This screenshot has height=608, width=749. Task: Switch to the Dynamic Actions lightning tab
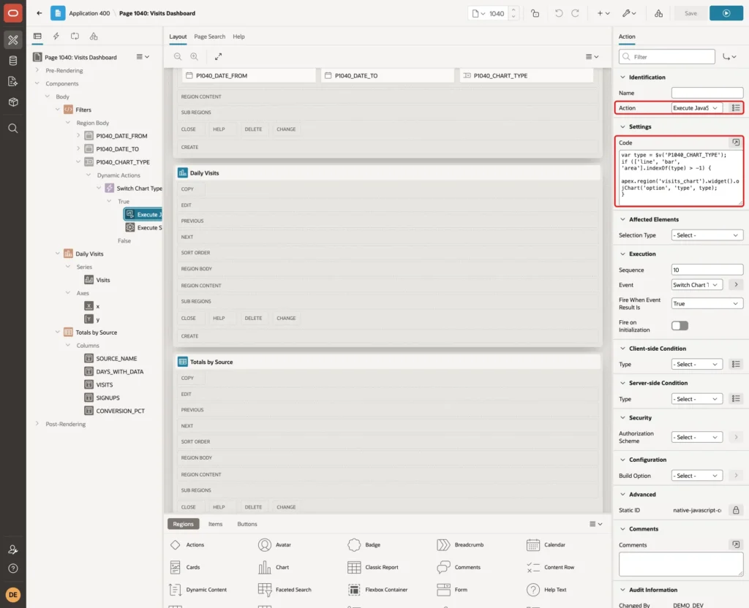click(56, 37)
